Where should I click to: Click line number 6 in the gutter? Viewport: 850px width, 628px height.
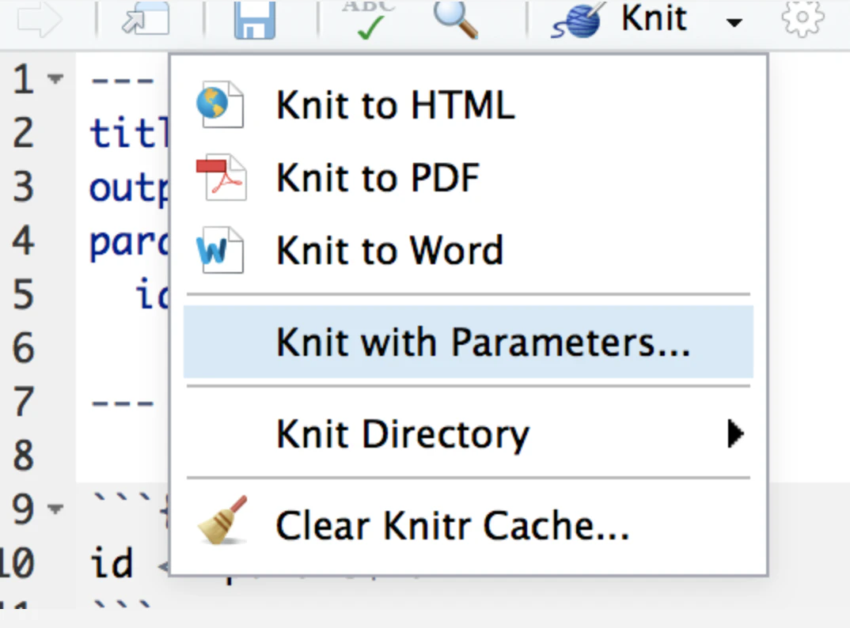(23, 347)
